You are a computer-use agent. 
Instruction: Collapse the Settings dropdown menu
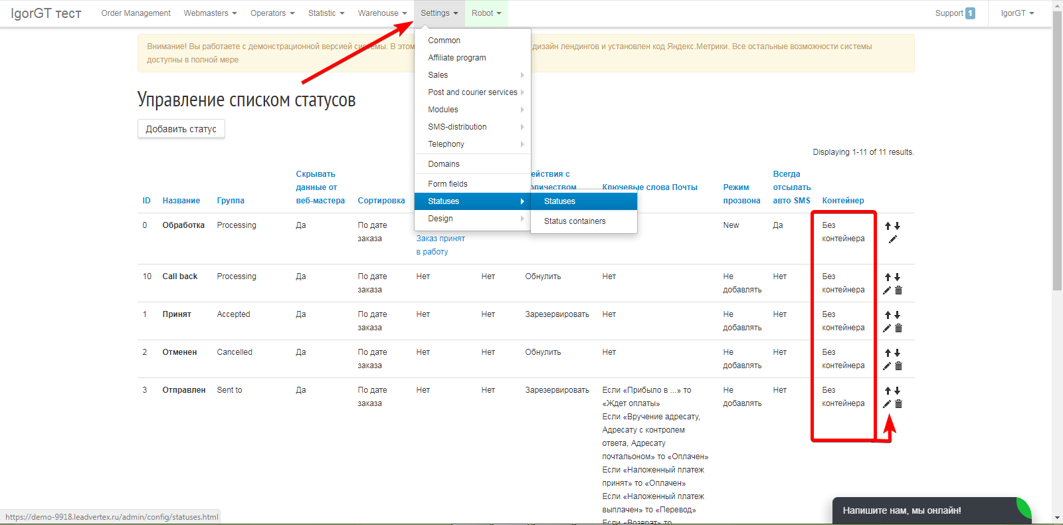click(x=439, y=13)
